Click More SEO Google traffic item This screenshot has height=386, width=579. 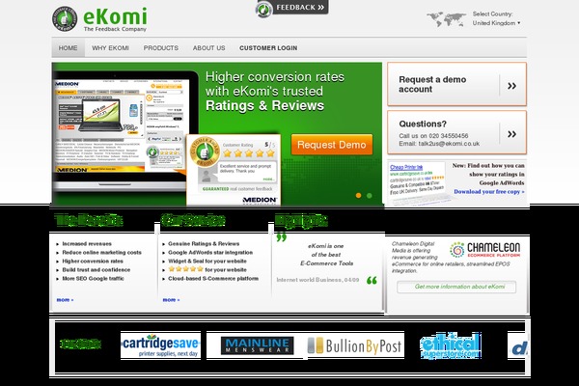tap(93, 279)
